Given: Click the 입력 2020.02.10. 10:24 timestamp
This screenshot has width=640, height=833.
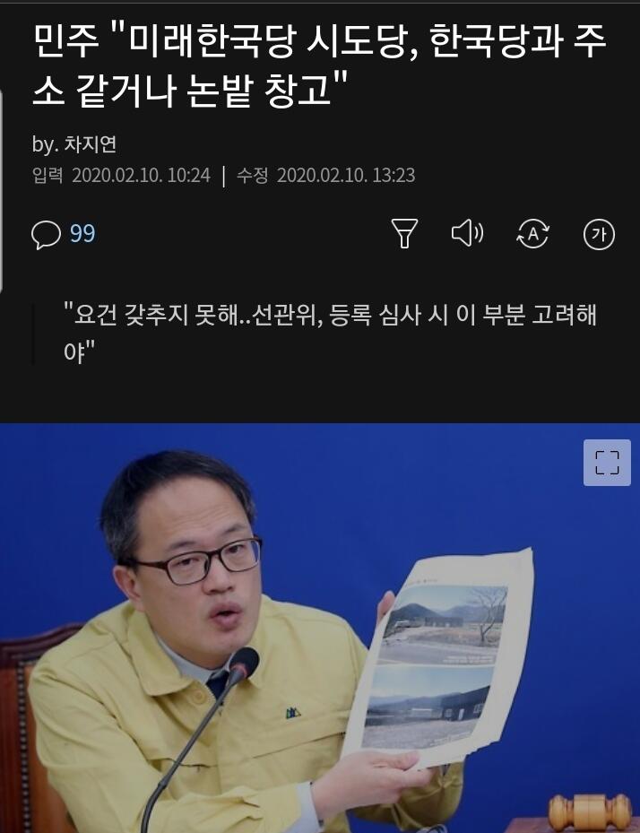Looking at the screenshot, I should coord(122,176).
